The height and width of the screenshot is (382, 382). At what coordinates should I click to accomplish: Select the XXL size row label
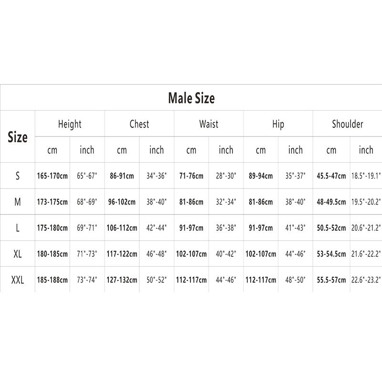[x=18, y=280]
